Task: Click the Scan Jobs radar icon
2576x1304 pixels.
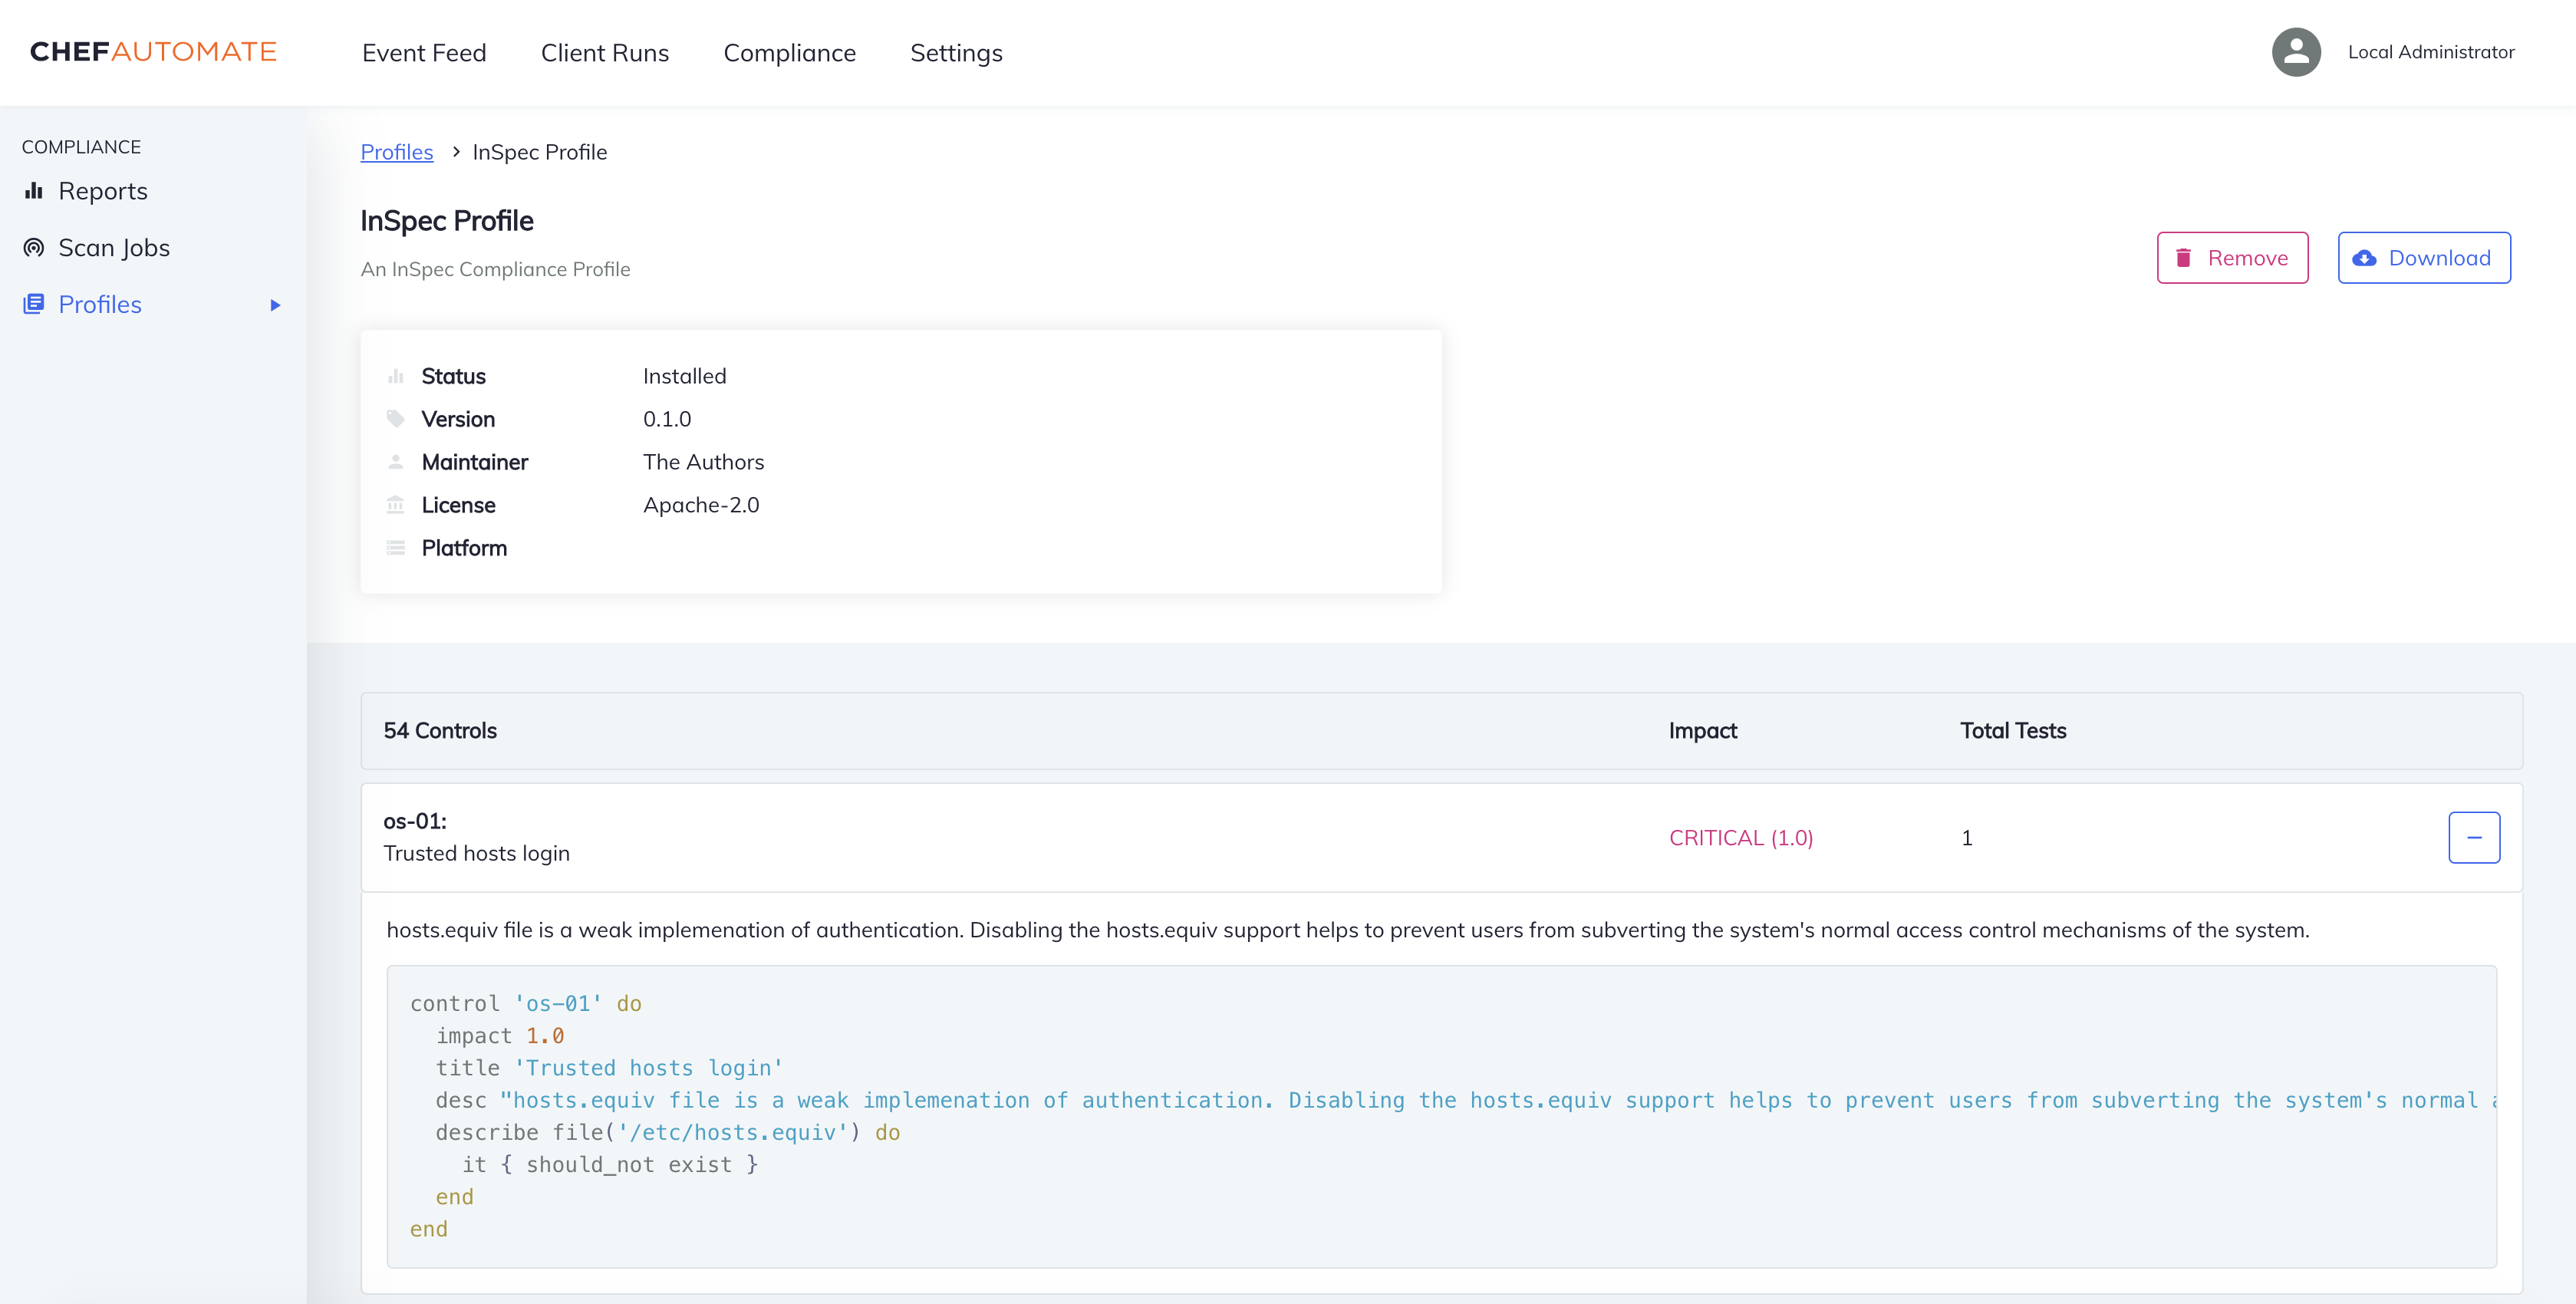Action: coord(34,248)
